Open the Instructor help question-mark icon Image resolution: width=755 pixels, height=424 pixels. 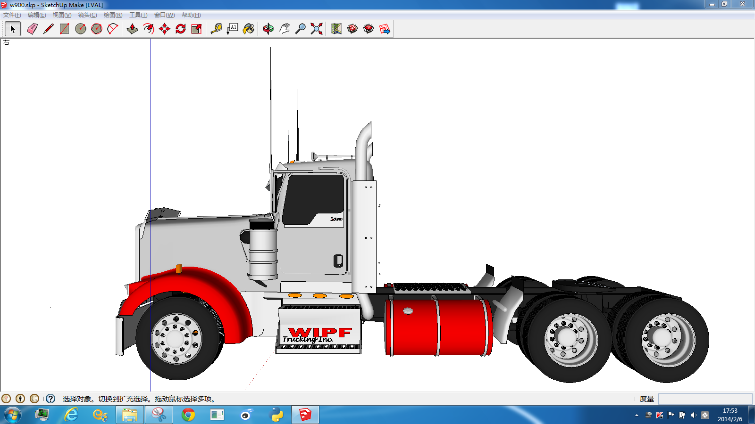[x=50, y=399]
